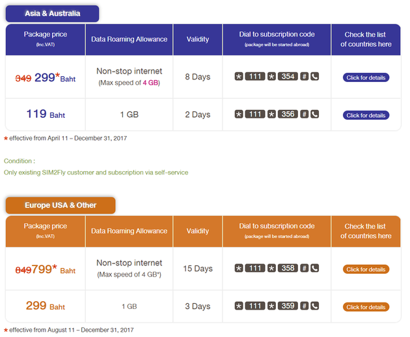Click the 358 code key

(288, 268)
